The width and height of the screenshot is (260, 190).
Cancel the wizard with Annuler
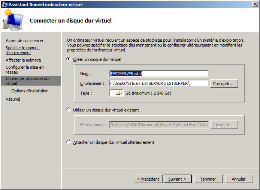click(239, 179)
